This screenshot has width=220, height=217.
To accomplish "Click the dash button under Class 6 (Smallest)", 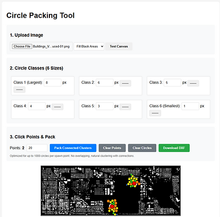I will 155,113.
